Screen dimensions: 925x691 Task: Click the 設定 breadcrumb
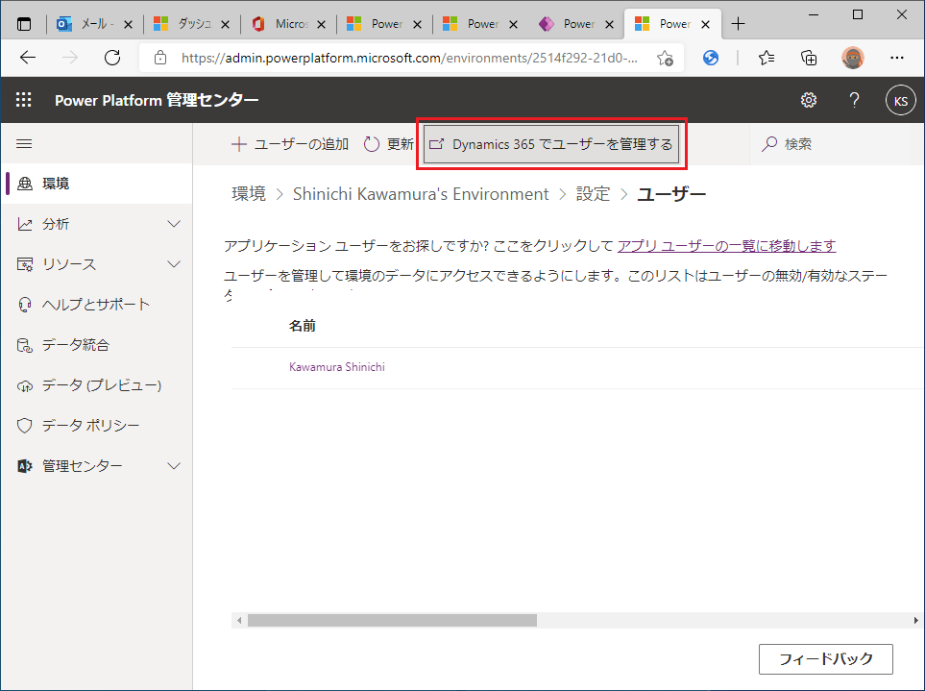[593, 193]
